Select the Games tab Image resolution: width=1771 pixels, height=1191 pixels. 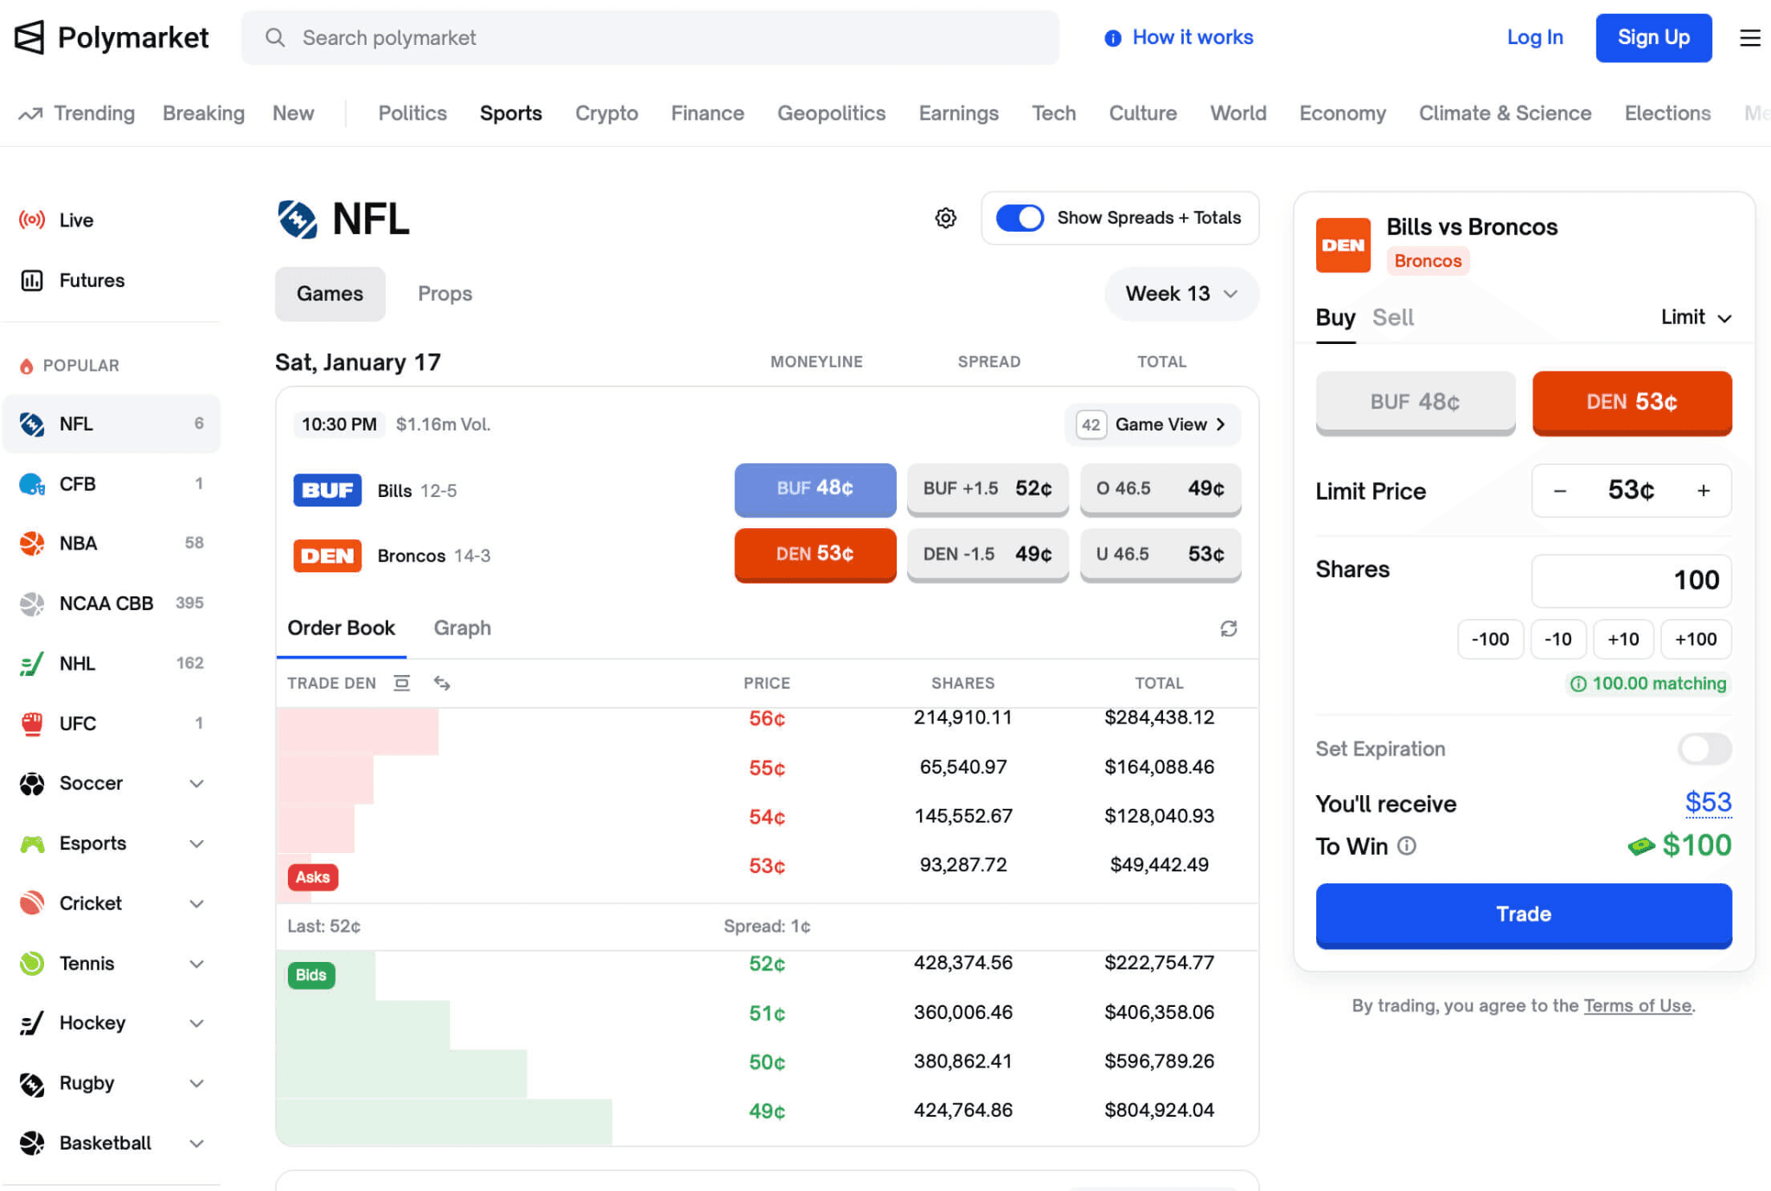329,294
